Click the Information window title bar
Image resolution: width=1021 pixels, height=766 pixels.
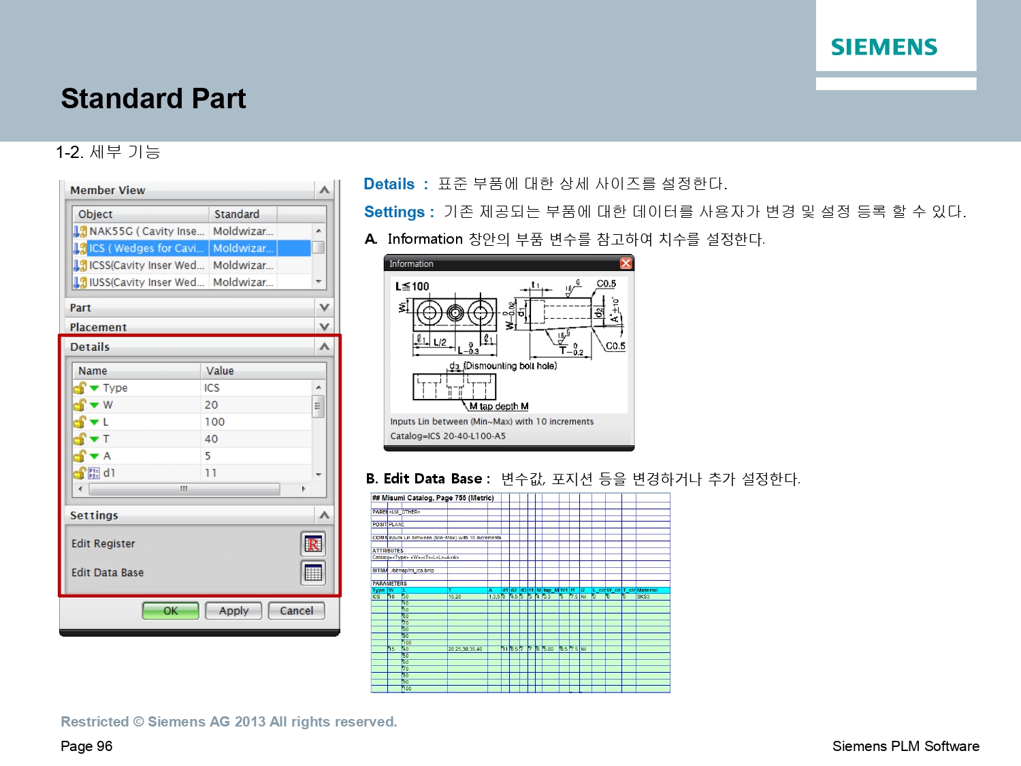click(509, 264)
